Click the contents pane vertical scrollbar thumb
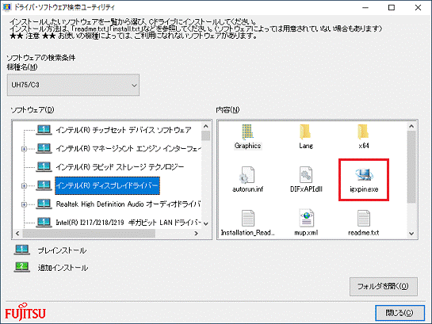The image size is (432, 324). 411,167
